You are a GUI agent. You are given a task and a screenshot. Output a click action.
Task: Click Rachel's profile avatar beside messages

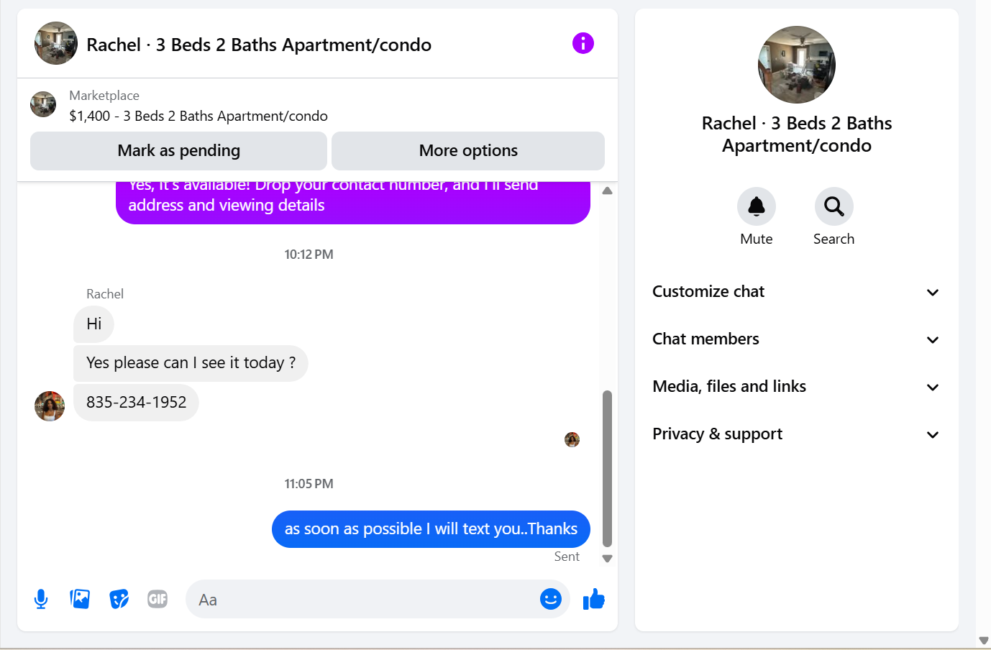(x=50, y=406)
